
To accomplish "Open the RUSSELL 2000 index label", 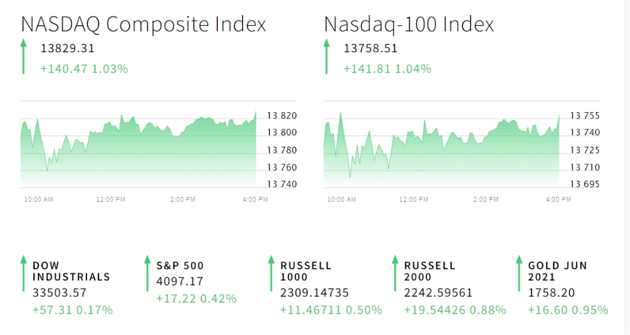I will (x=430, y=271).
